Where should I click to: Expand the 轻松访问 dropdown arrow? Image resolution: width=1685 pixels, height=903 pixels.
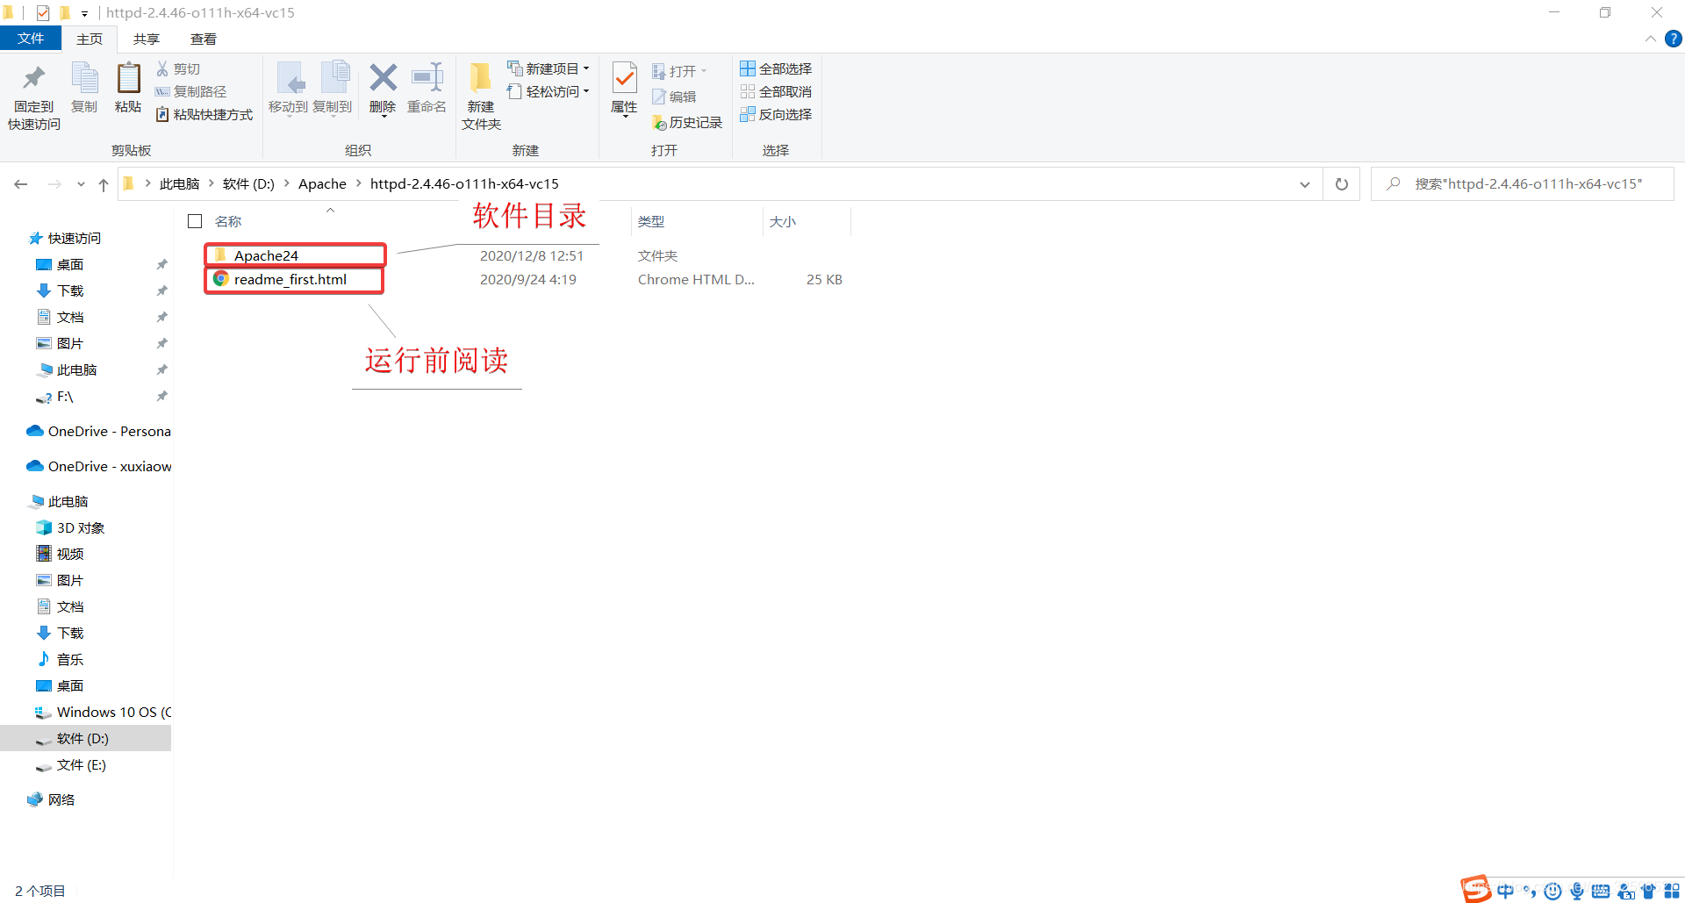(x=586, y=91)
